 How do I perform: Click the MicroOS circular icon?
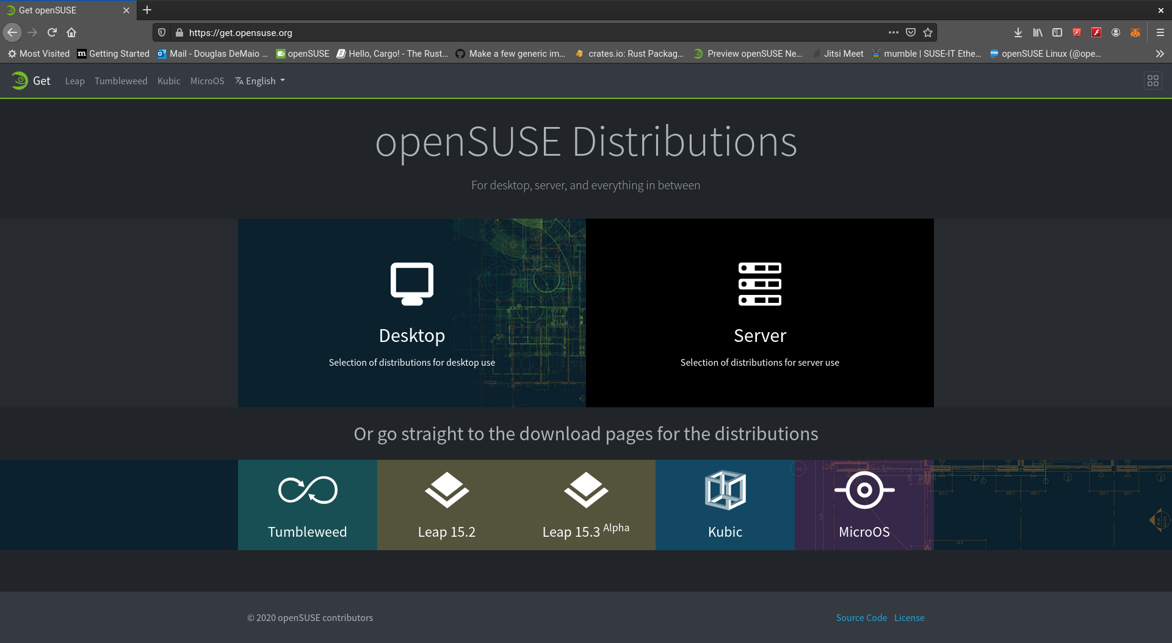pos(864,490)
